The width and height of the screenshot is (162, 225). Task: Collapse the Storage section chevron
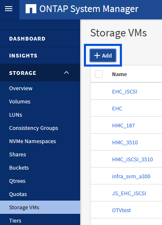(x=67, y=73)
